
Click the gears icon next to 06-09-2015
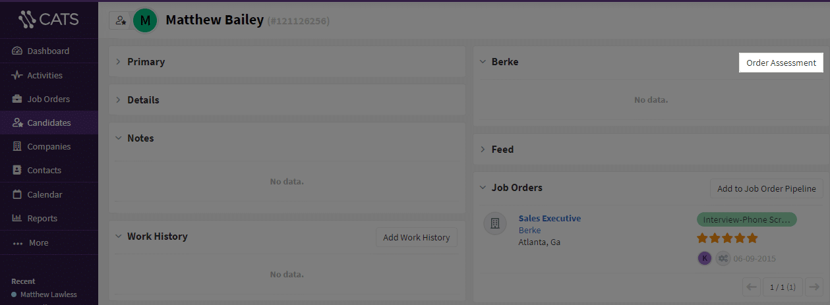coord(723,258)
